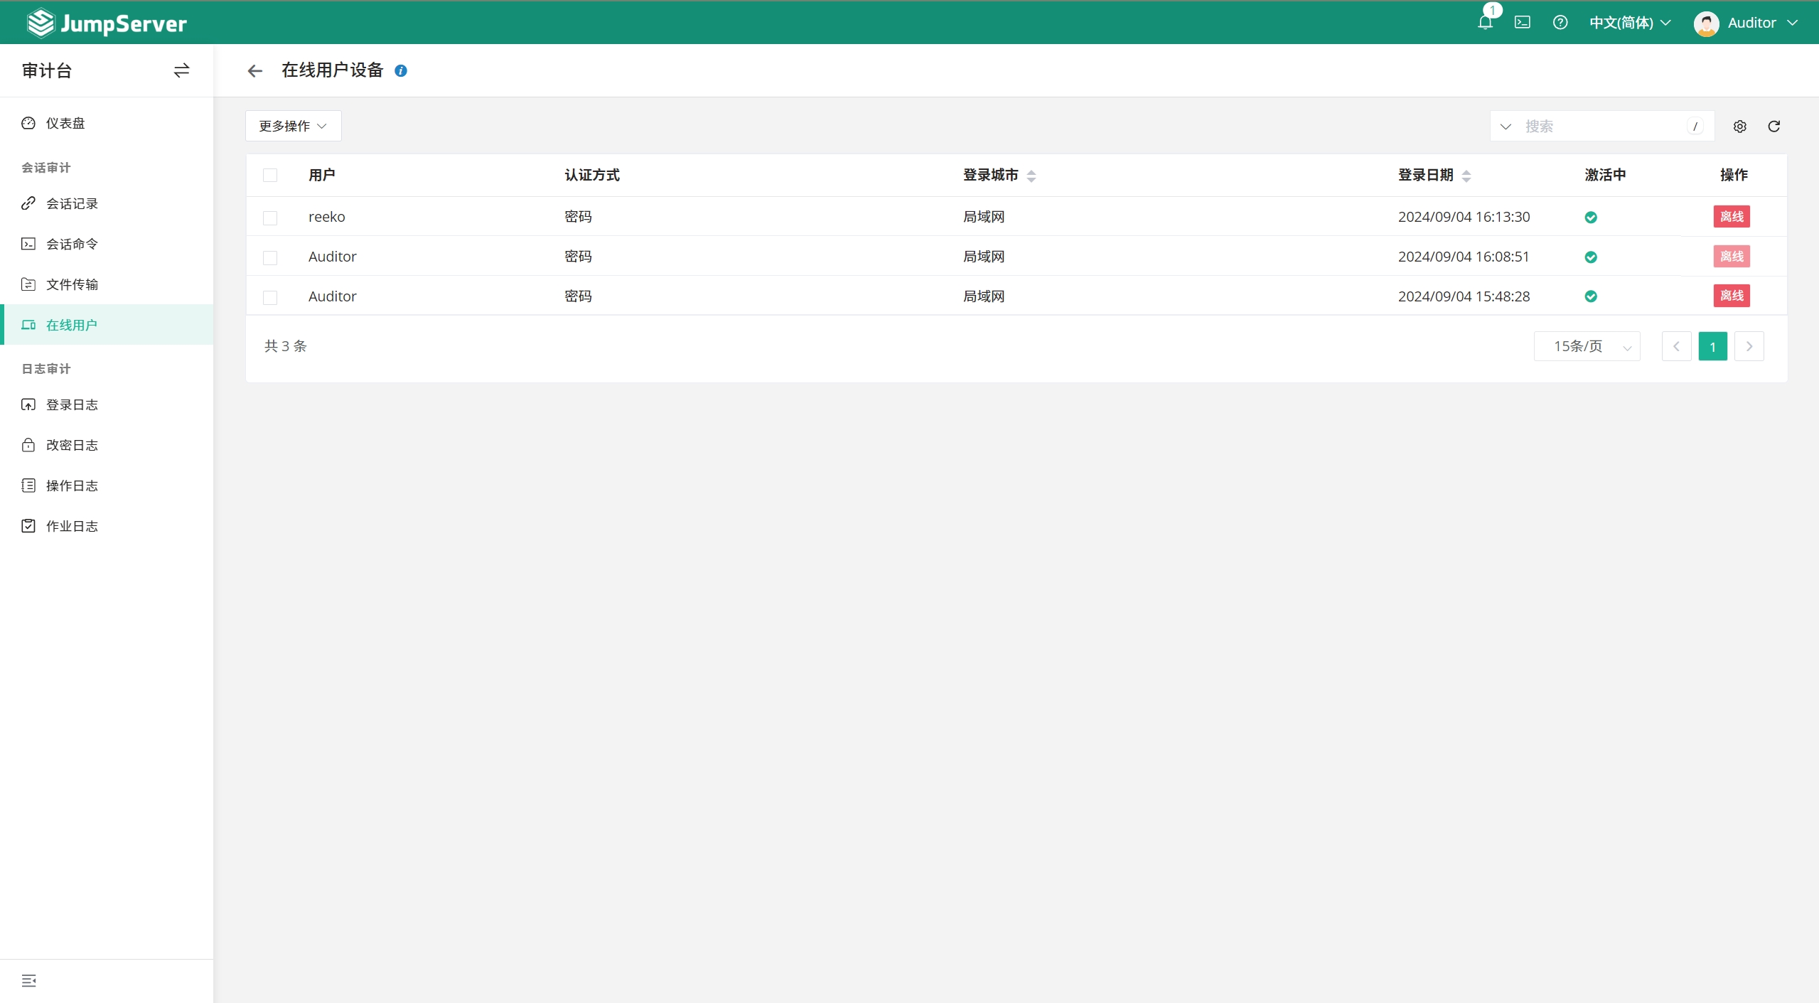Click active check for 15:48:28 Auditor row
This screenshot has width=1819, height=1003.
(1591, 296)
